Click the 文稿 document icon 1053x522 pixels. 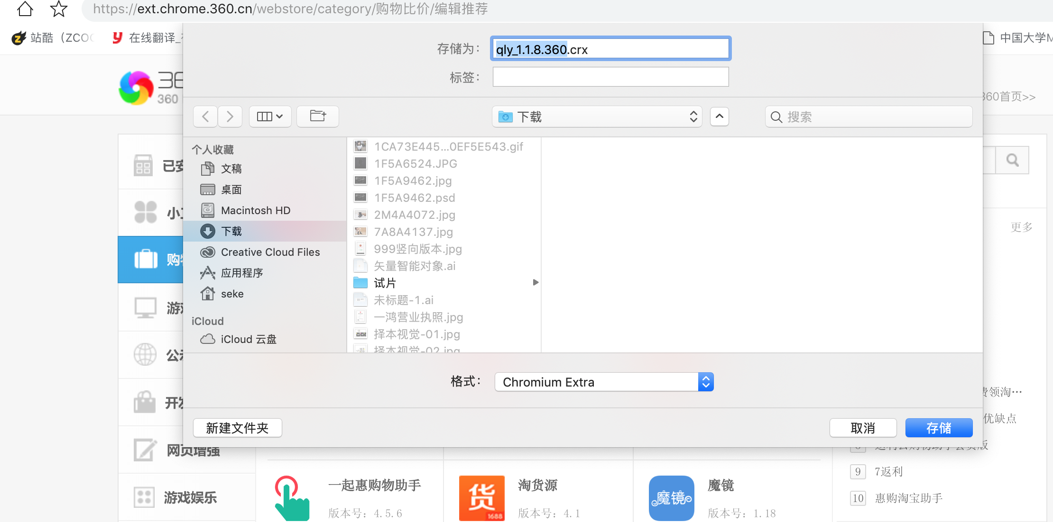click(x=207, y=169)
